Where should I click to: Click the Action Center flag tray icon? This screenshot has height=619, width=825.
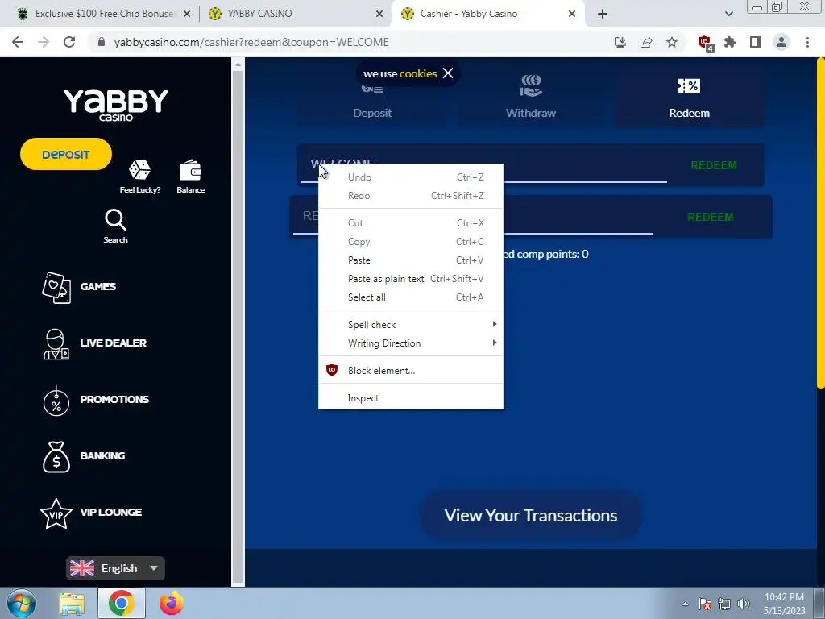tap(705, 604)
